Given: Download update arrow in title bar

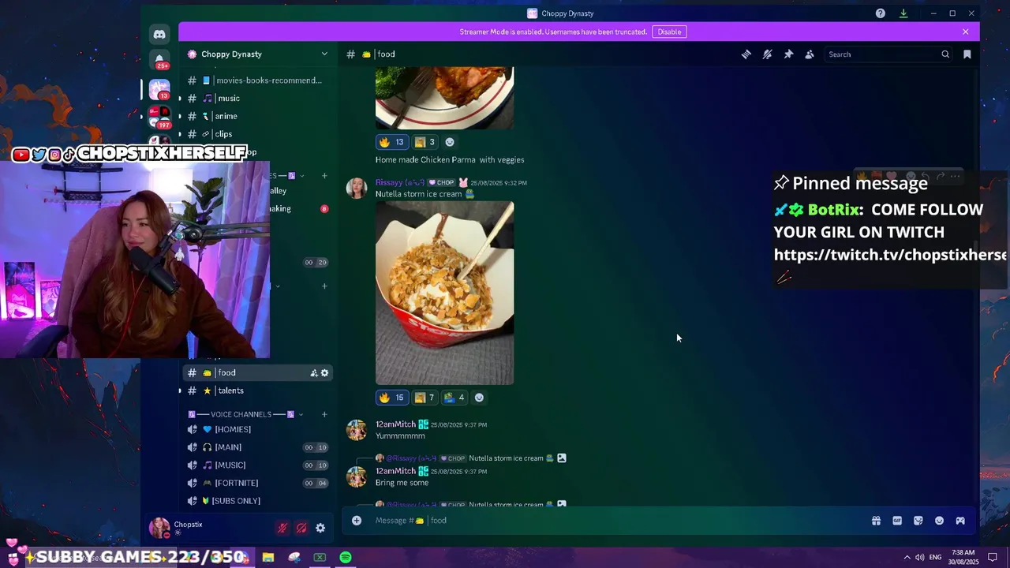Looking at the screenshot, I should pyautogui.click(x=903, y=13).
